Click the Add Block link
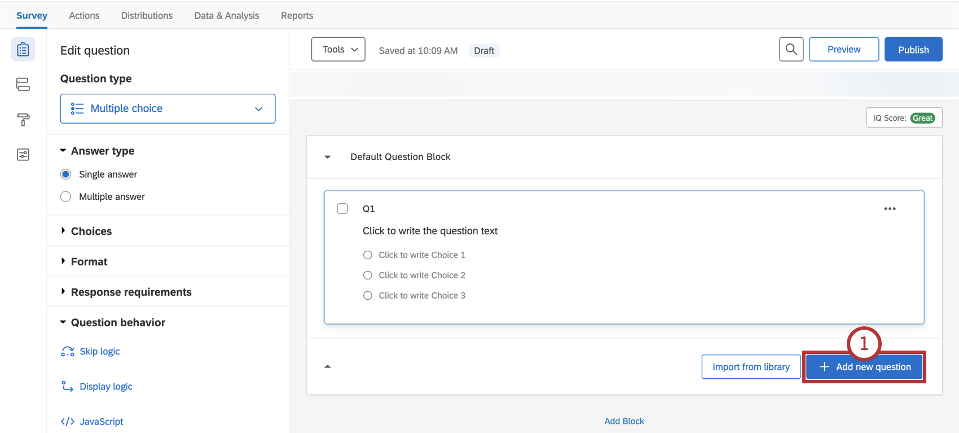The height and width of the screenshot is (433, 959). tap(624, 421)
